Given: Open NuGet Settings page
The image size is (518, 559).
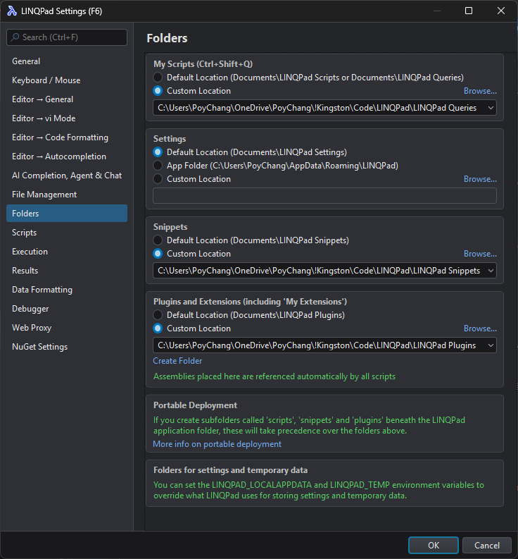Looking at the screenshot, I should (67, 347).
